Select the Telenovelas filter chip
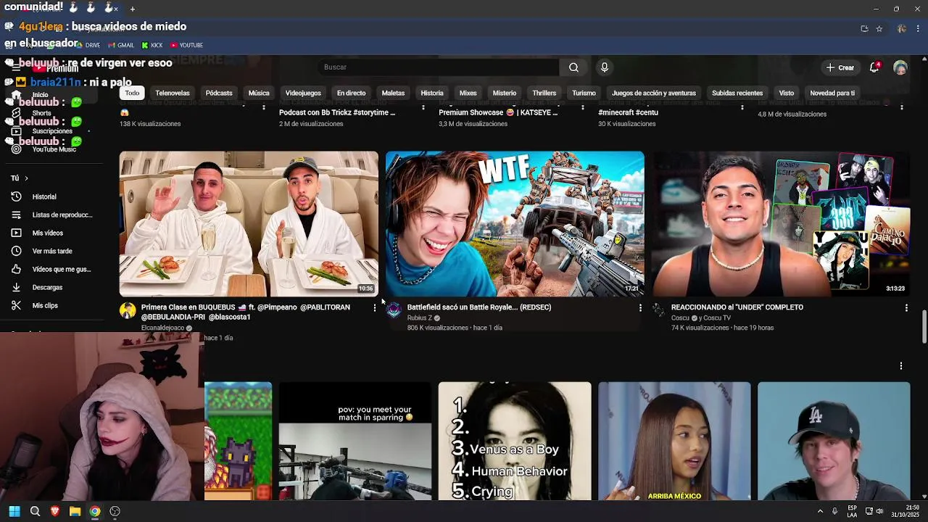The height and width of the screenshot is (522, 928). click(173, 93)
